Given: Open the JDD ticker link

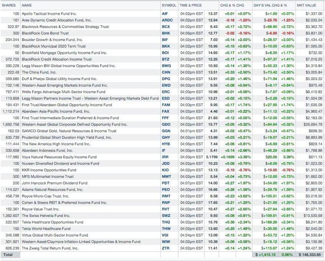Looking at the screenshot, I should 166,164.
